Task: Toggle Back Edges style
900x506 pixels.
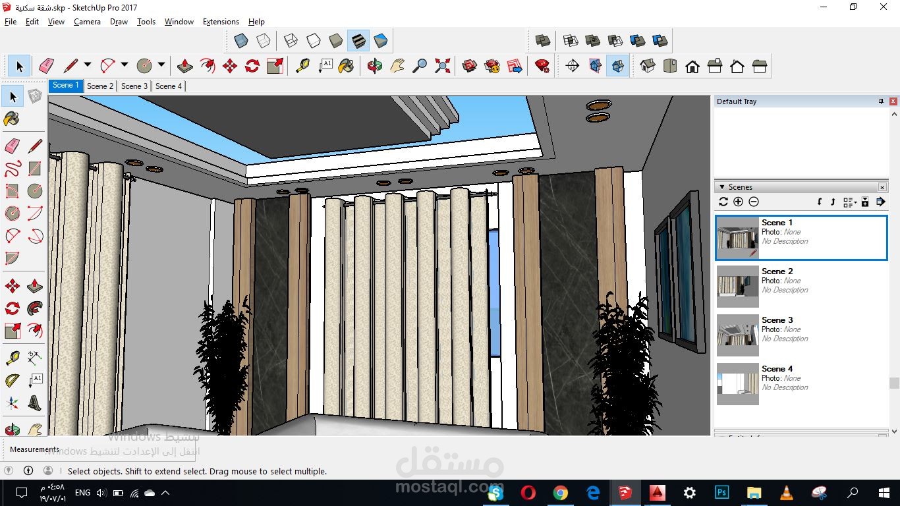Action: click(263, 41)
